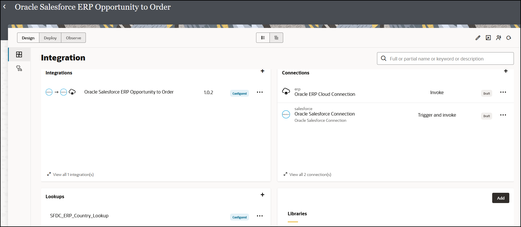Click the version 1.0.2 text
The width and height of the screenshot is (521, 227).
pyautogui.click(x=208, y=92)
